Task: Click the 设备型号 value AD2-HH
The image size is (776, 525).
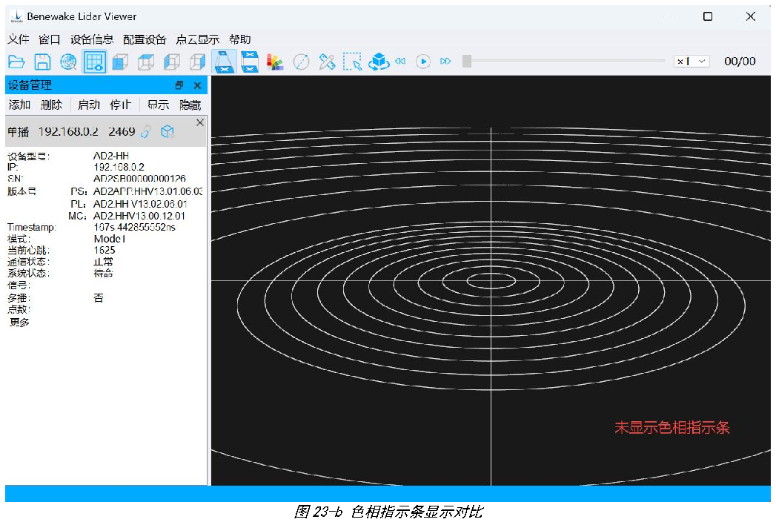Action: (x=111, y=156)
